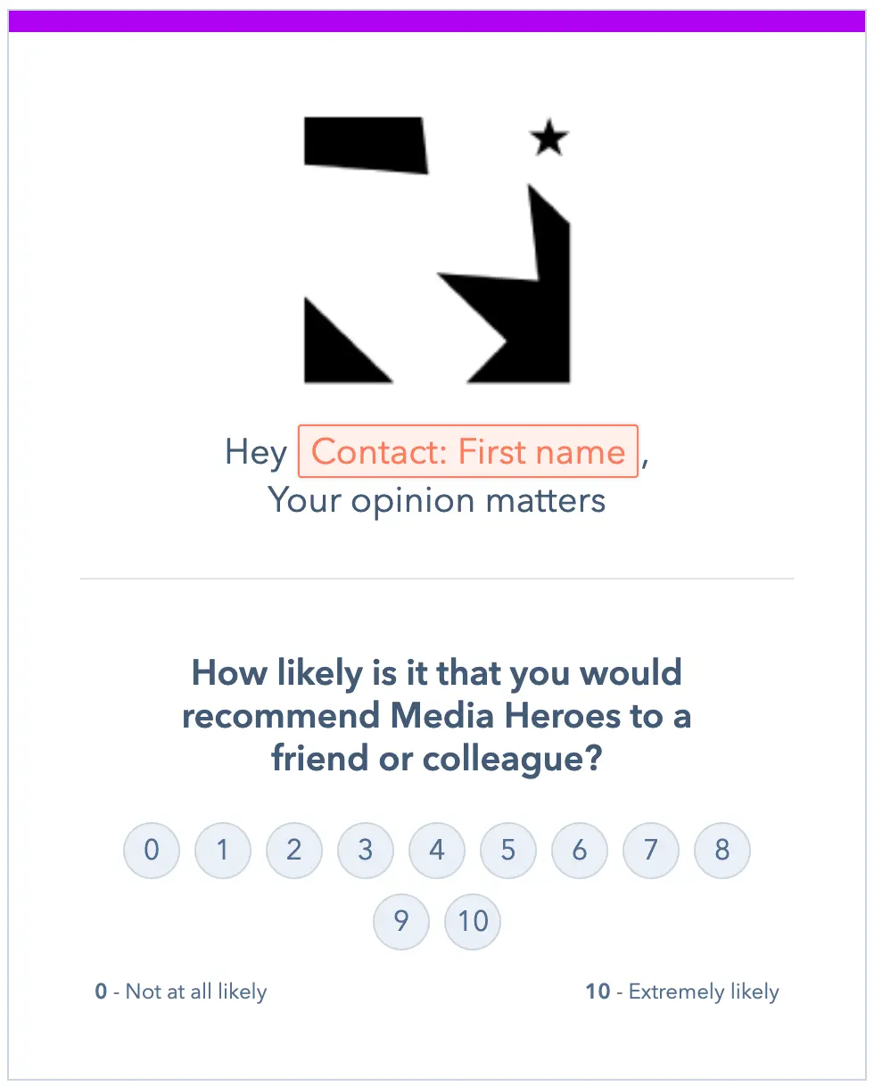Choose score 2 circle
Image resolution: width=874 pixels, height=1086 pixels.
(x=294, y=850)
